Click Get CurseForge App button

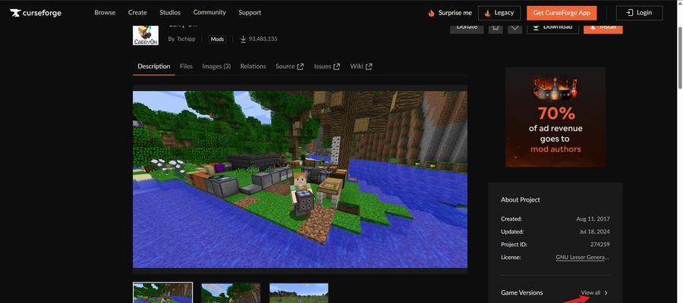pyautogui.click(x=562, y=13)
